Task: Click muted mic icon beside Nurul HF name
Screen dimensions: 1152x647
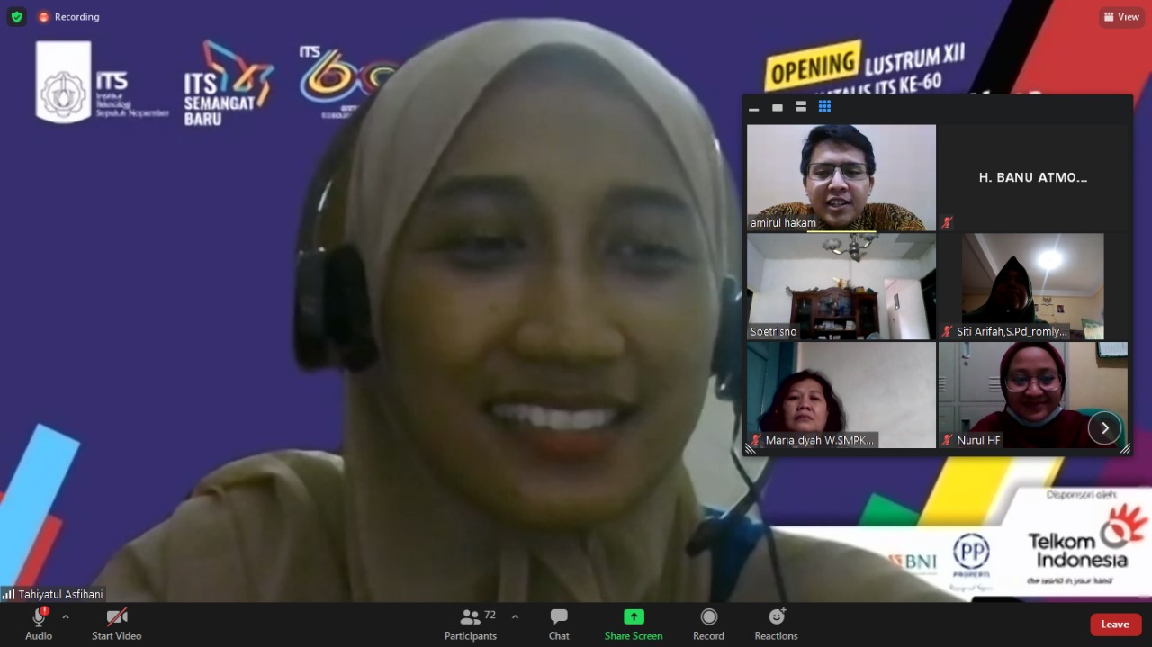Action: tap(947, 440)
